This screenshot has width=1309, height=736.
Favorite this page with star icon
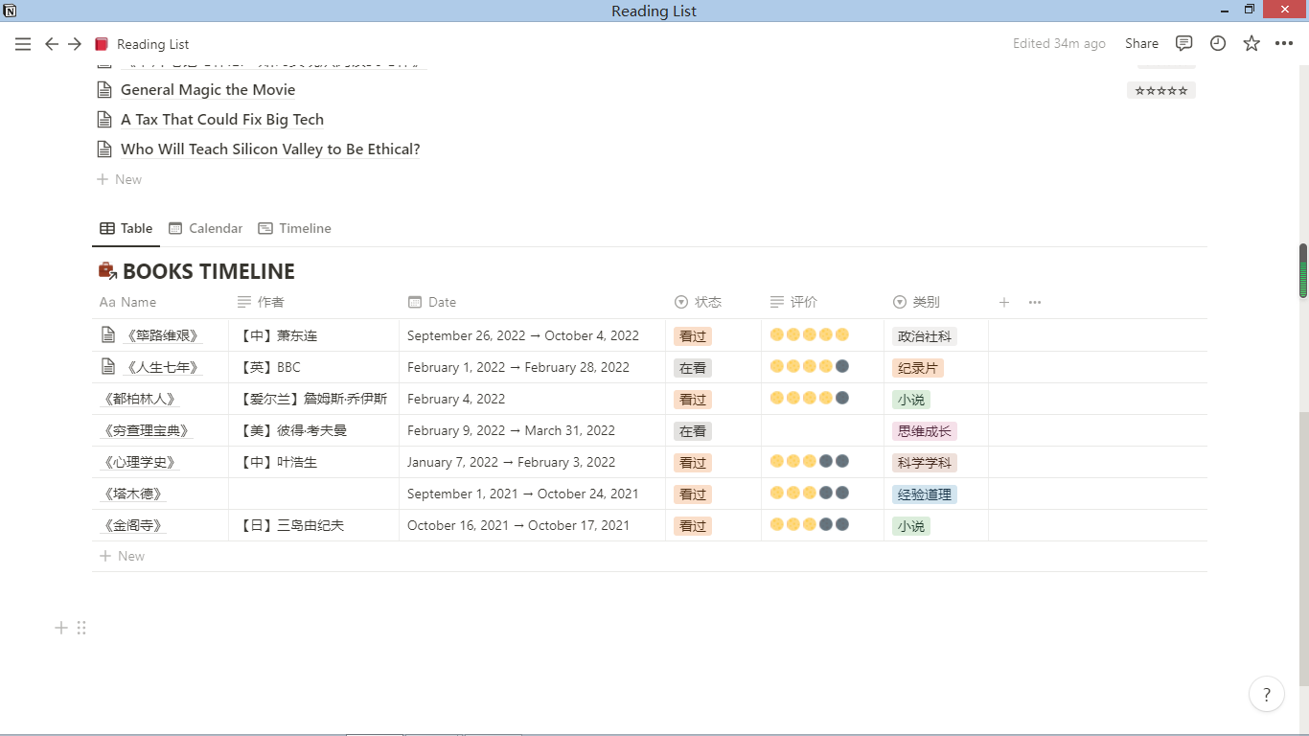(x=1252, y=44)
